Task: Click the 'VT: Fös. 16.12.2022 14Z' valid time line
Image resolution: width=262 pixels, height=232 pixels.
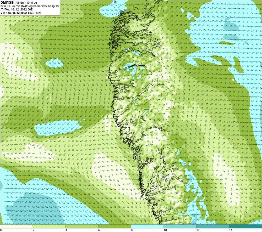Action: [21, 13]
